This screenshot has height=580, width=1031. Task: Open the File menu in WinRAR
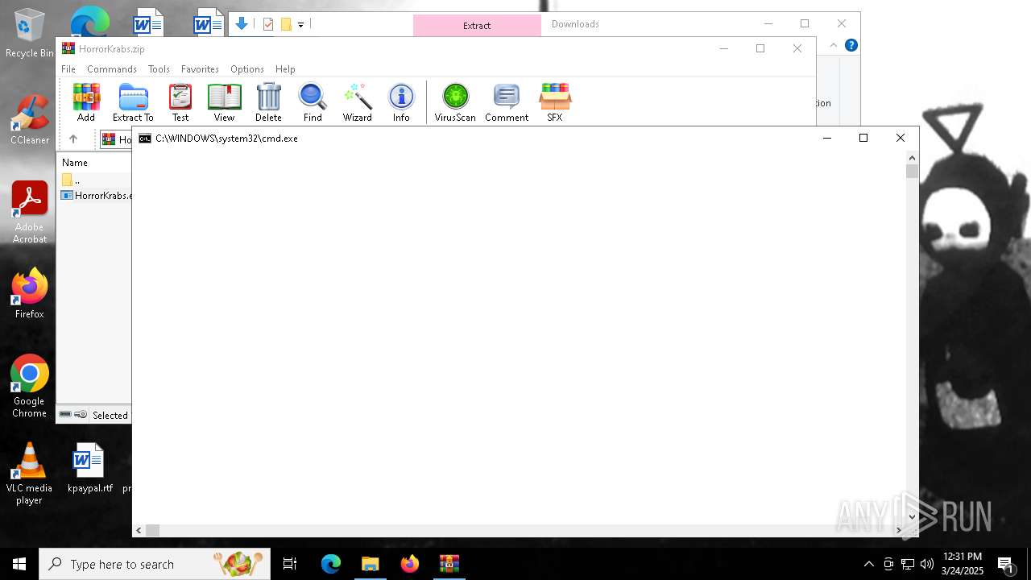pyautogui.click(x=68, y=69)
